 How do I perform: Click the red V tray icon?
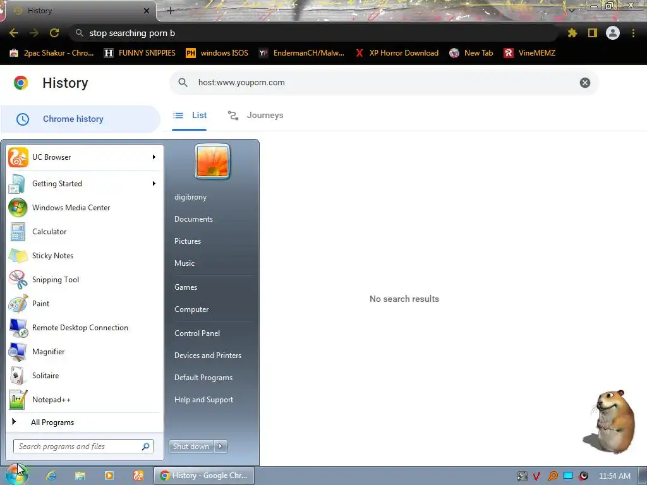[536, 476]
